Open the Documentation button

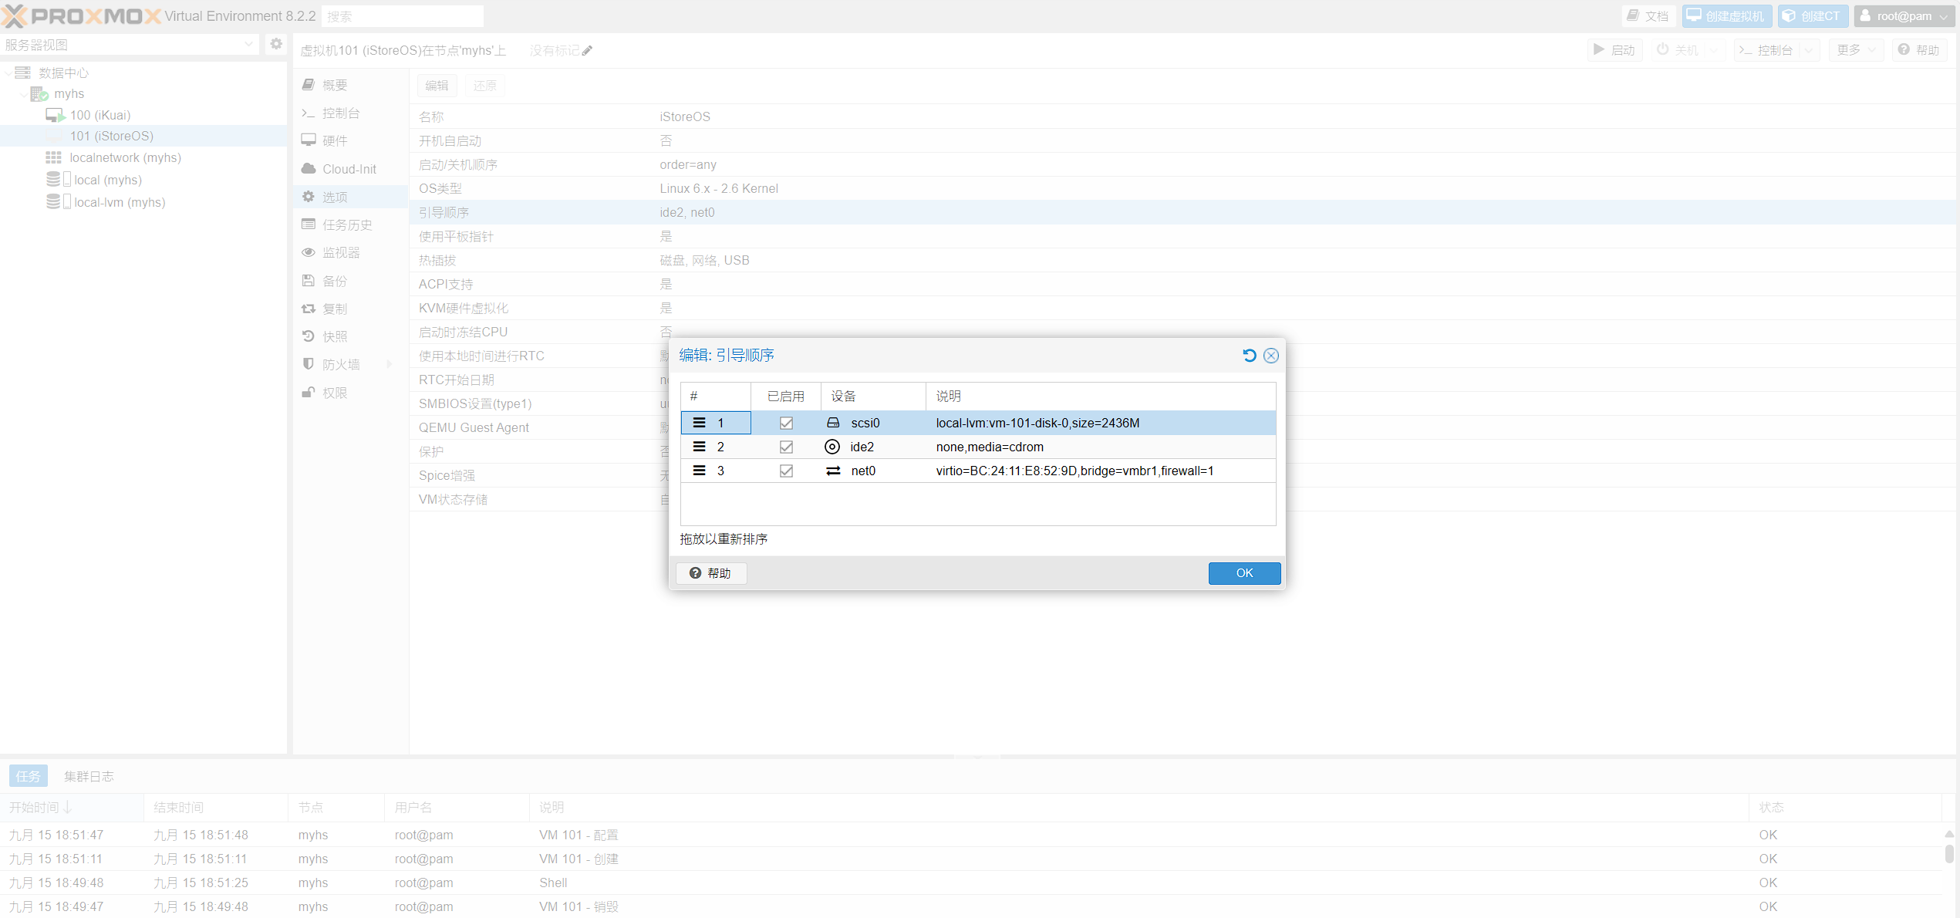coord(1648,16)
